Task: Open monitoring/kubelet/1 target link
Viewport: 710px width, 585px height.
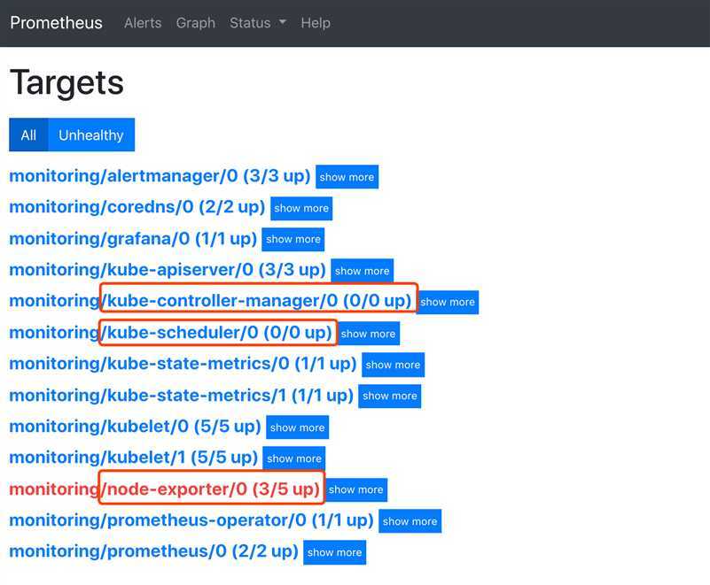Action: (133, 458)
